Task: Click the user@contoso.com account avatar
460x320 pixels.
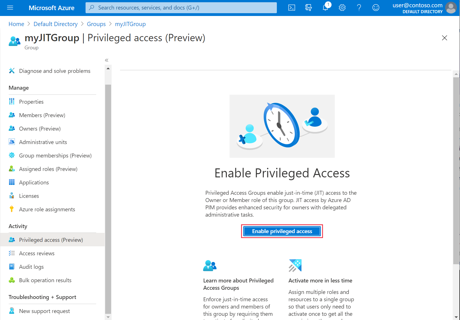Action: pyautogui.click(x=451, y=8)
